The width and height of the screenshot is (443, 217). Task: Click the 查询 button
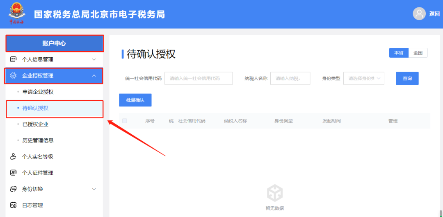coord(407,79)
